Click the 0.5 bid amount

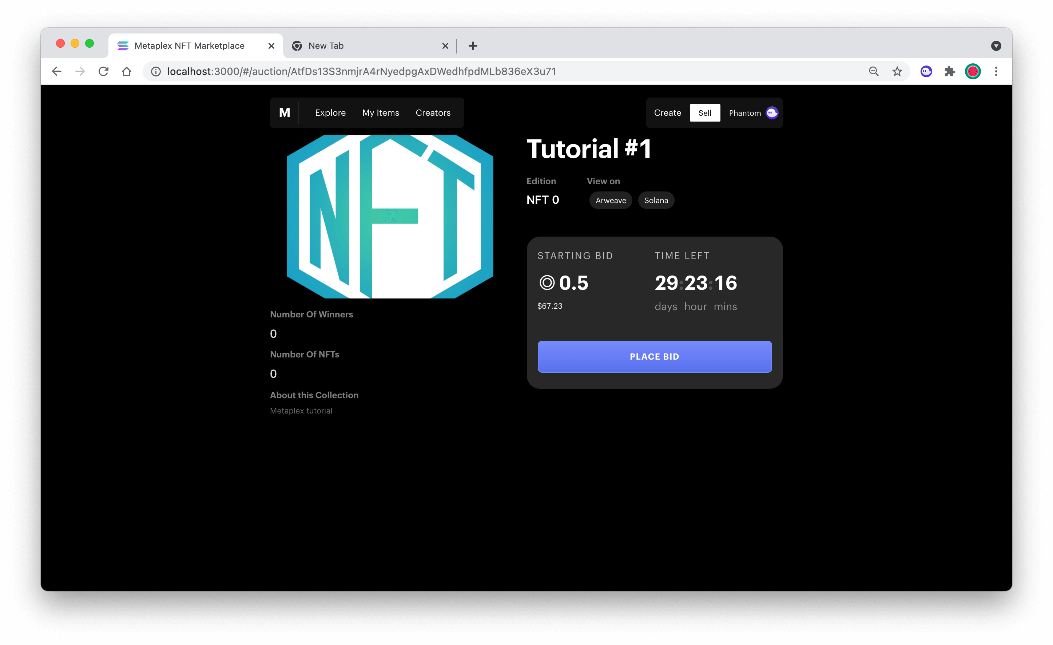point(573,283)
